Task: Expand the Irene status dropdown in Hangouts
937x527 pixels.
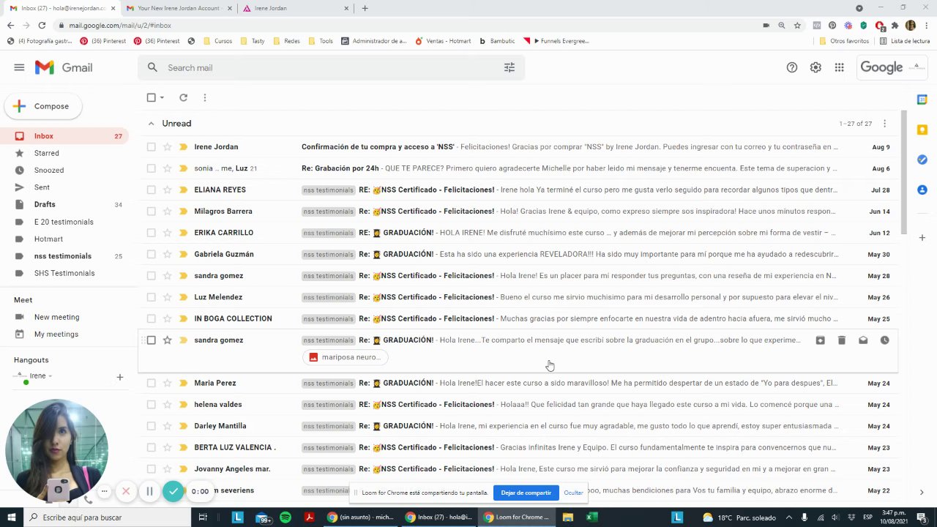Action: tap(50, 376)
